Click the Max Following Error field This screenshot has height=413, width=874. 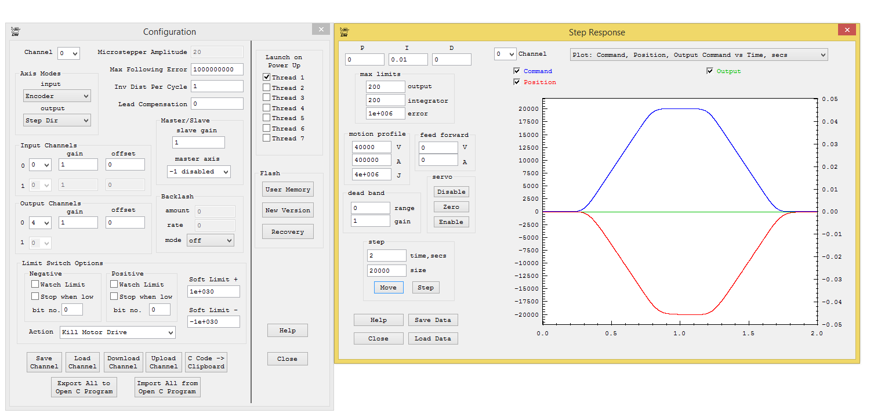tap(217, 69)
